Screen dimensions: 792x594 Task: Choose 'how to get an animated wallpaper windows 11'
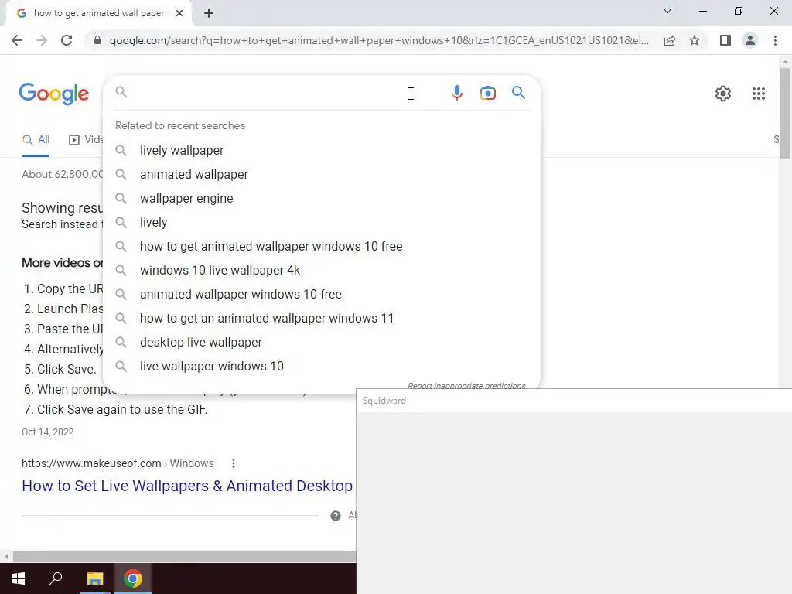coord(323,318)
